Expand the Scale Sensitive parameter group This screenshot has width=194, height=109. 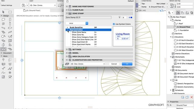pyautogui.click(x=67, y=28)
